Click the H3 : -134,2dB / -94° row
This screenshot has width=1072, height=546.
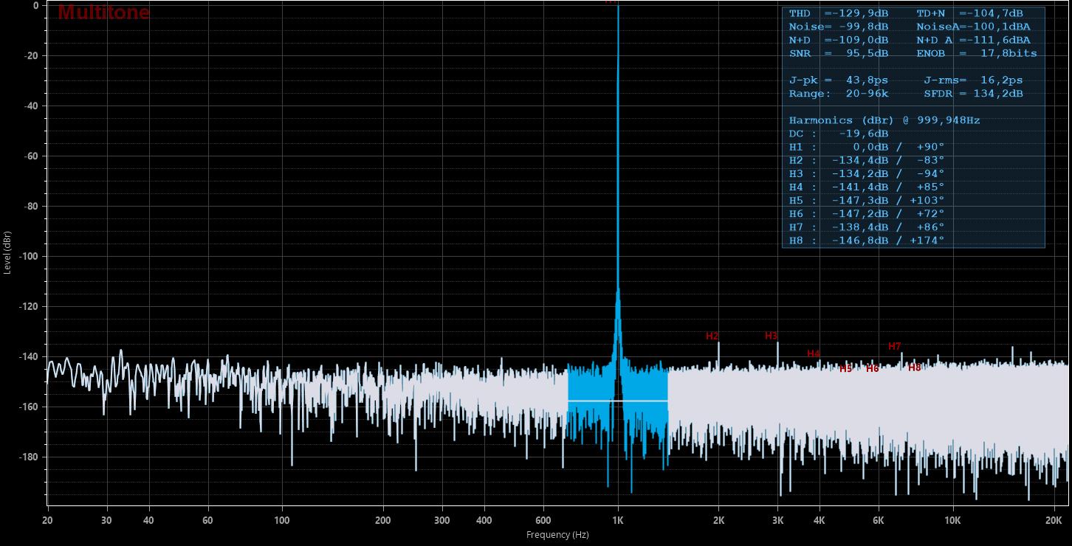[867, 173]
